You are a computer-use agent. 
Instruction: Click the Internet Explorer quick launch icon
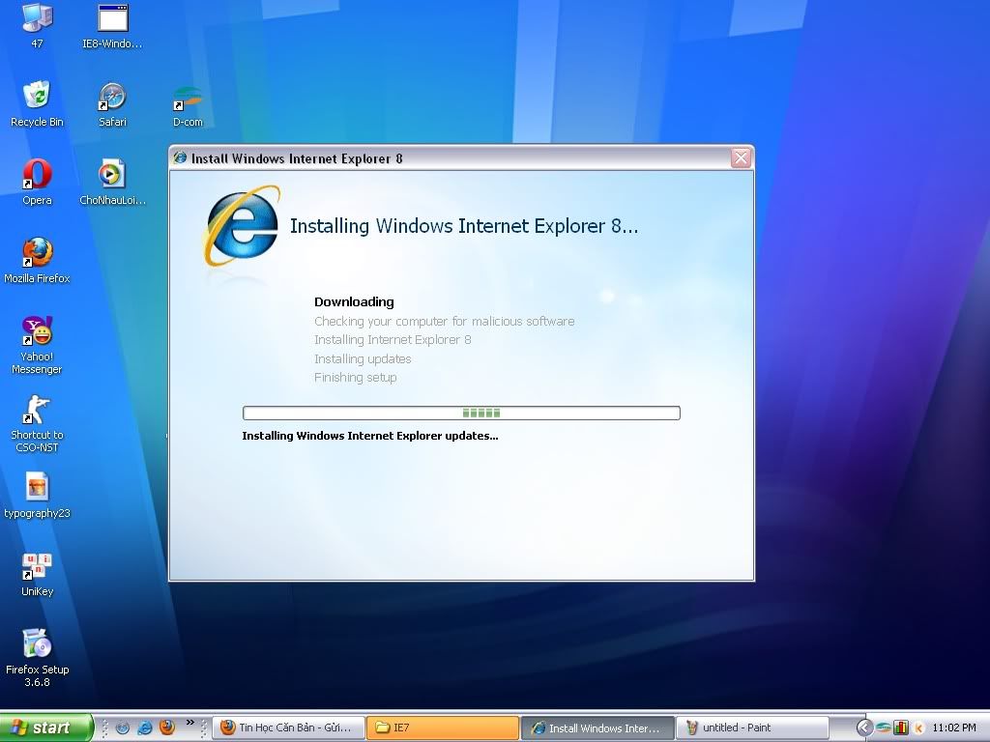coord(145,728)
